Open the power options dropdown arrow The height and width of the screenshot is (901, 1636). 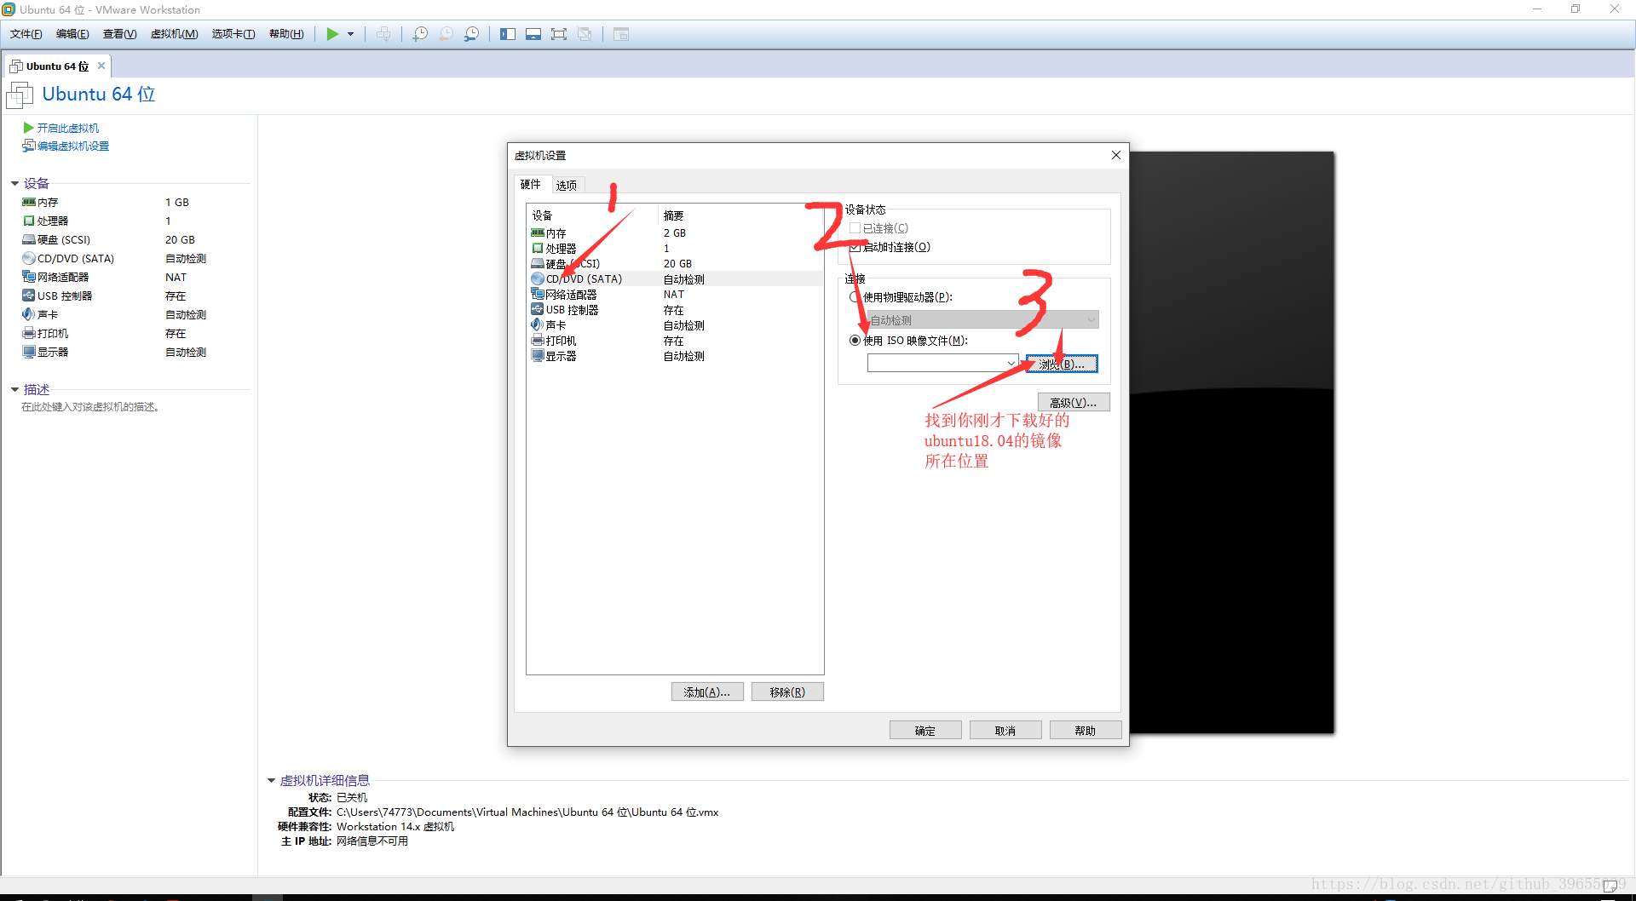click(350, 34)
